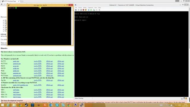Screen dimensions: 190x107
Task: Reset the virtual machine via green icon
Action: (x=91, y=10)
